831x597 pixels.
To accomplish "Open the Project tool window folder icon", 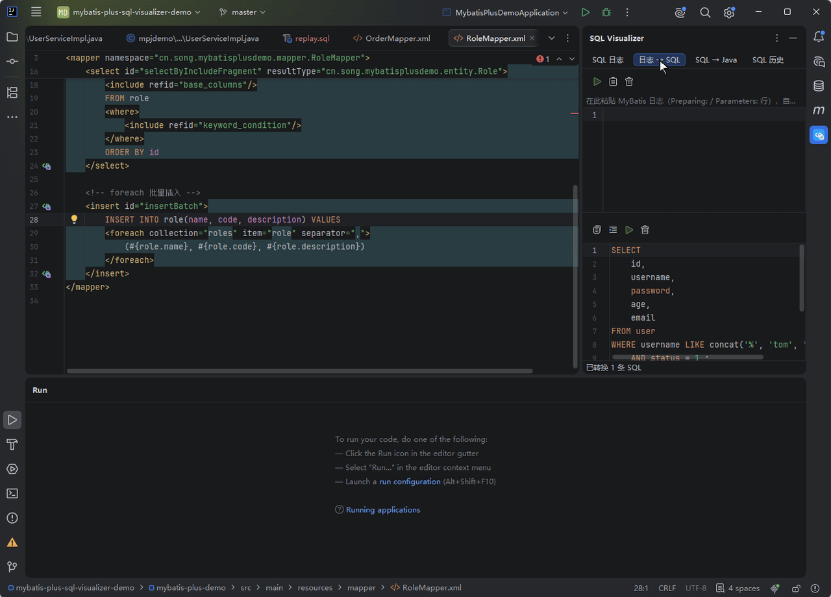I will click(x=12, y=37).
